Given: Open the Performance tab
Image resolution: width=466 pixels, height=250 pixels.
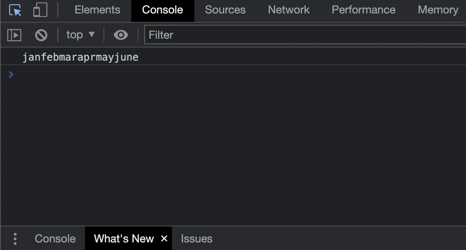Looking at the screenshot, I should tap(363, 10).
